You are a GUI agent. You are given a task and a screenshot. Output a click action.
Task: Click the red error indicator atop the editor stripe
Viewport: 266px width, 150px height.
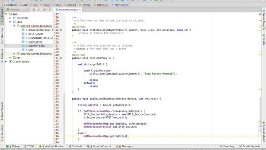click(260, 15)
